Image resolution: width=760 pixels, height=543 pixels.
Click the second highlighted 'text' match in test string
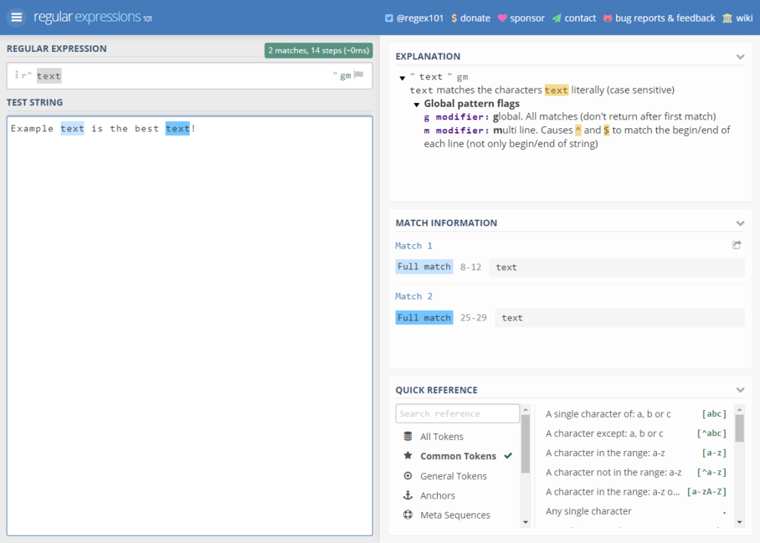coord(177,128)
